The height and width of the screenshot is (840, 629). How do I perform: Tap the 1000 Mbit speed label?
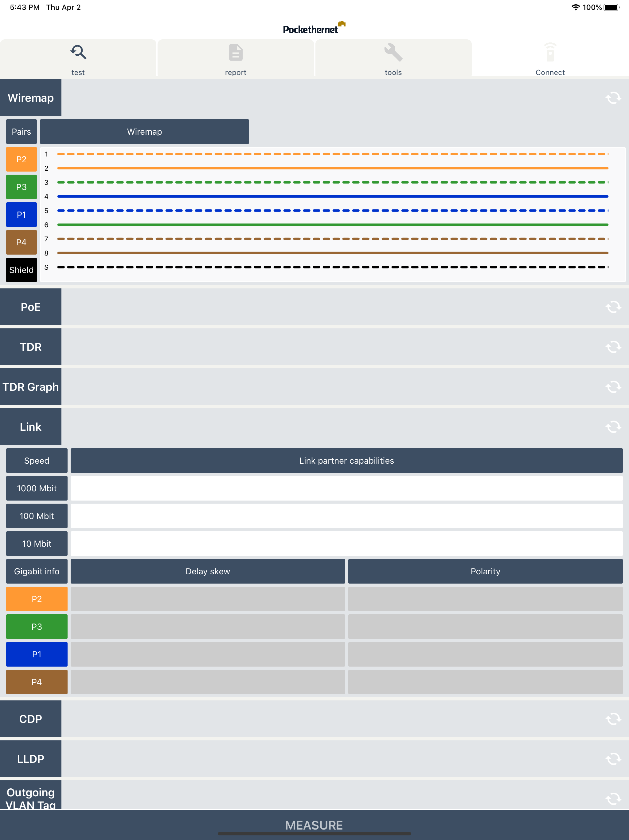pos(37,488)
